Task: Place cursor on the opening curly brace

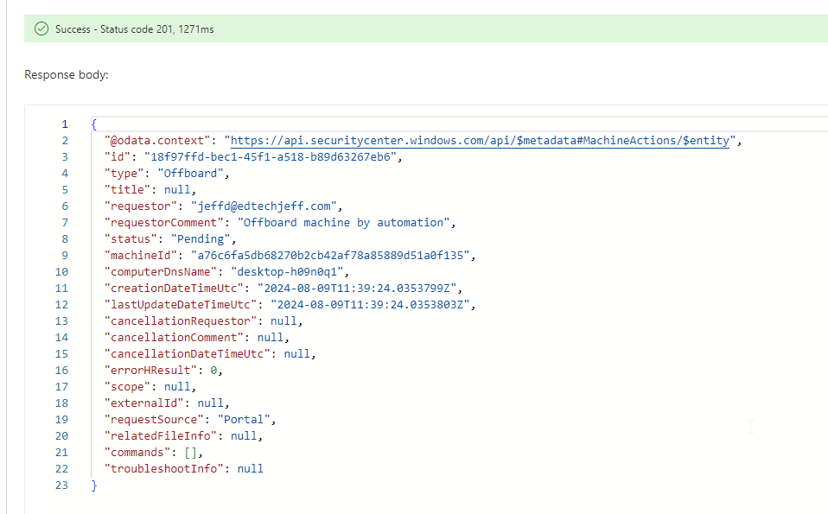Action: pos(94,124)
